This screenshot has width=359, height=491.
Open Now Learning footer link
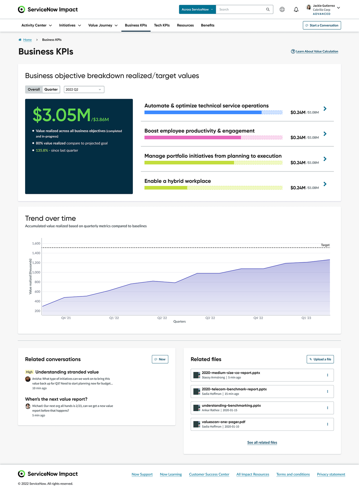point(171,474)
